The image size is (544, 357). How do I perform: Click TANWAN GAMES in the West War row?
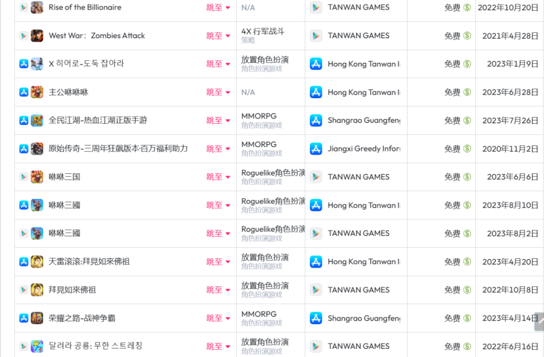click(359, 36)
